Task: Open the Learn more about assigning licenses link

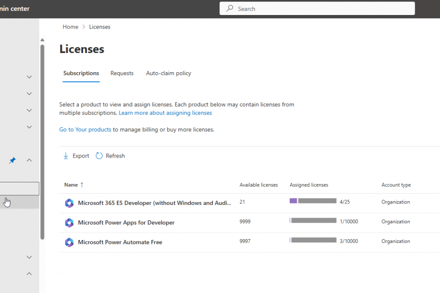Action: [x=165, y=113]
